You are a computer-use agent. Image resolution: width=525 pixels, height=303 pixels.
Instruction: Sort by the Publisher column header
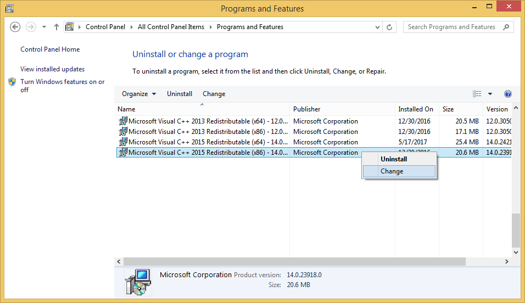pyautogui.click(x=342, y=109)
